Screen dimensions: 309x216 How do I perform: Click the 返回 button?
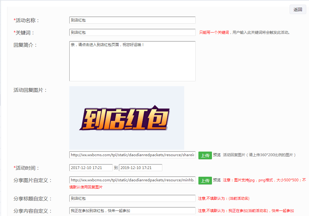pyautogui.click(x=298, y=10)
